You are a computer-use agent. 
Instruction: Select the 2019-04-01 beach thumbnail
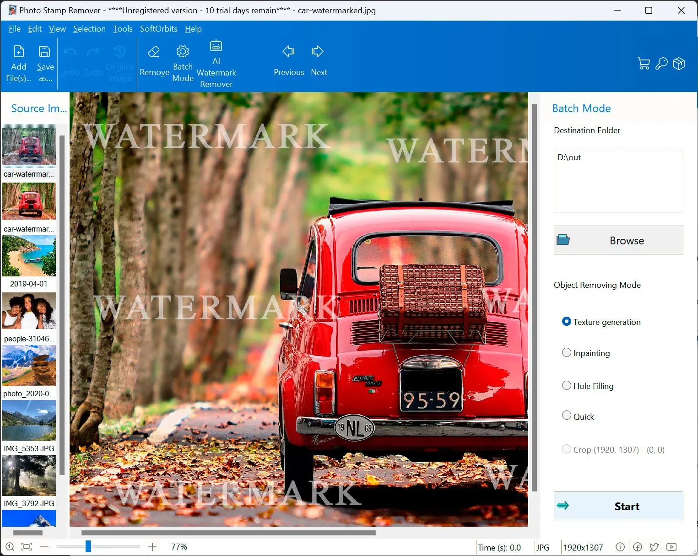29,256
